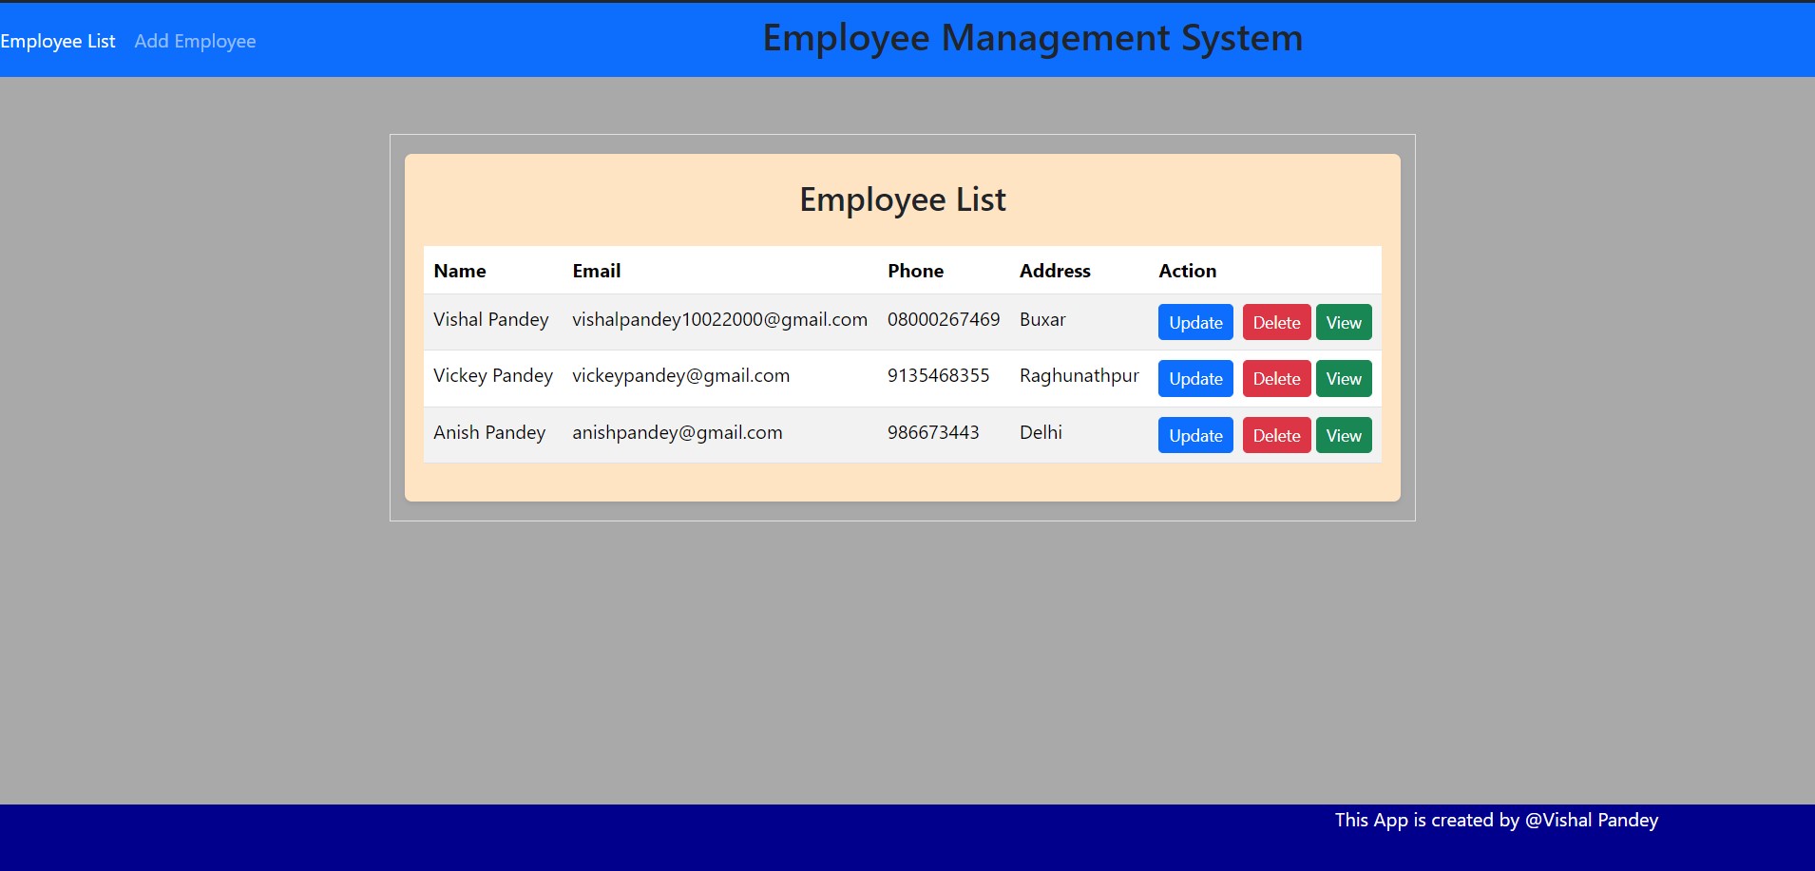Click the Action column header
The width and height of the screenshot is (1815, 871).
tap(1187, 271)
